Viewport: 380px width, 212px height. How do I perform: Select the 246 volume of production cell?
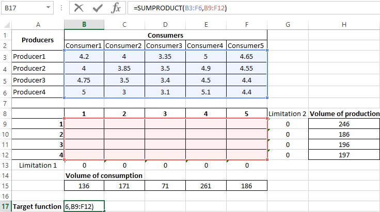[x=344, y=124]
